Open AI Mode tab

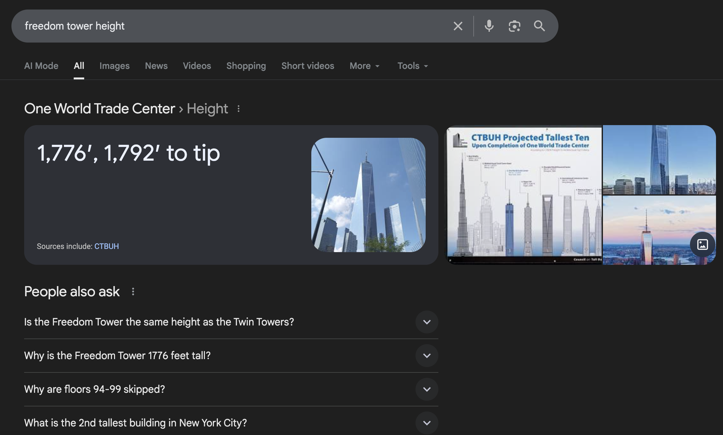click(41, 66)
